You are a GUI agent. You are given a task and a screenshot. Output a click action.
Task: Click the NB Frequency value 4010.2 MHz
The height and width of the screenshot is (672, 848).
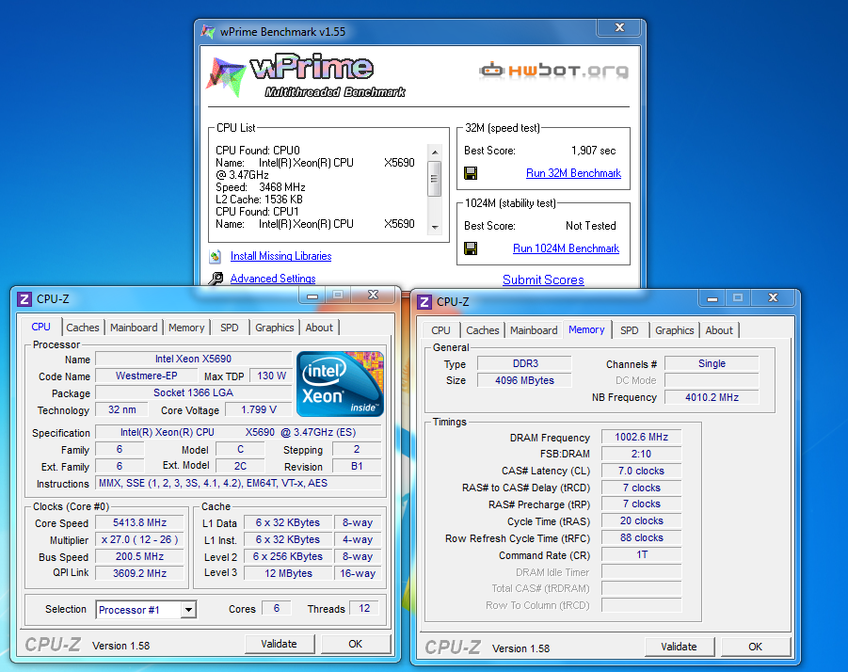(712, 397)
